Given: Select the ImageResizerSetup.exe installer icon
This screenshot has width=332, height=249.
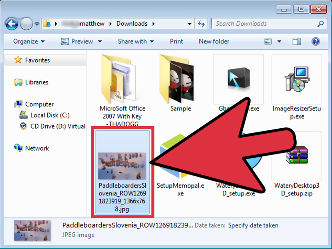Looking at the screenshot, I should (x=297, y=79).
